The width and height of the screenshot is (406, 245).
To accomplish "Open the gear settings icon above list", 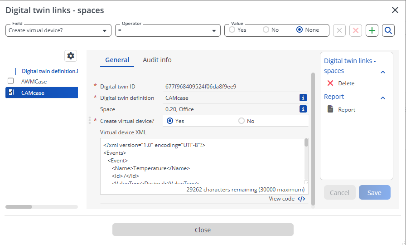I will coord(71,56).
